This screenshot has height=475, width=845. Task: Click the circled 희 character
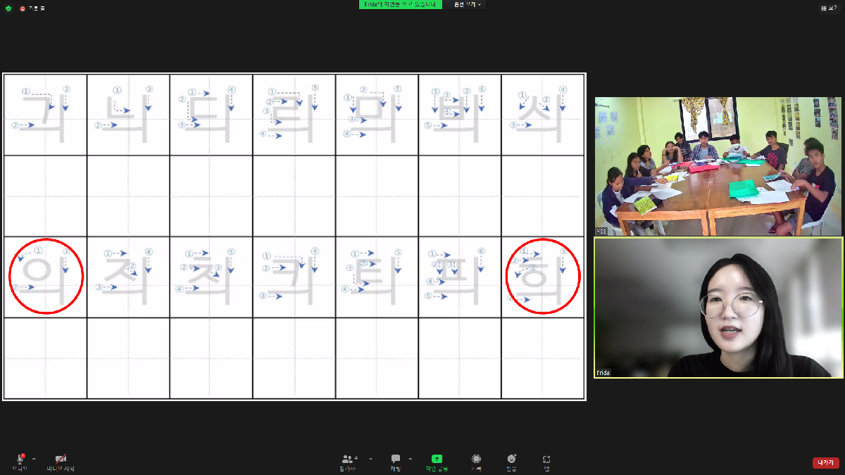coord(543,277)
